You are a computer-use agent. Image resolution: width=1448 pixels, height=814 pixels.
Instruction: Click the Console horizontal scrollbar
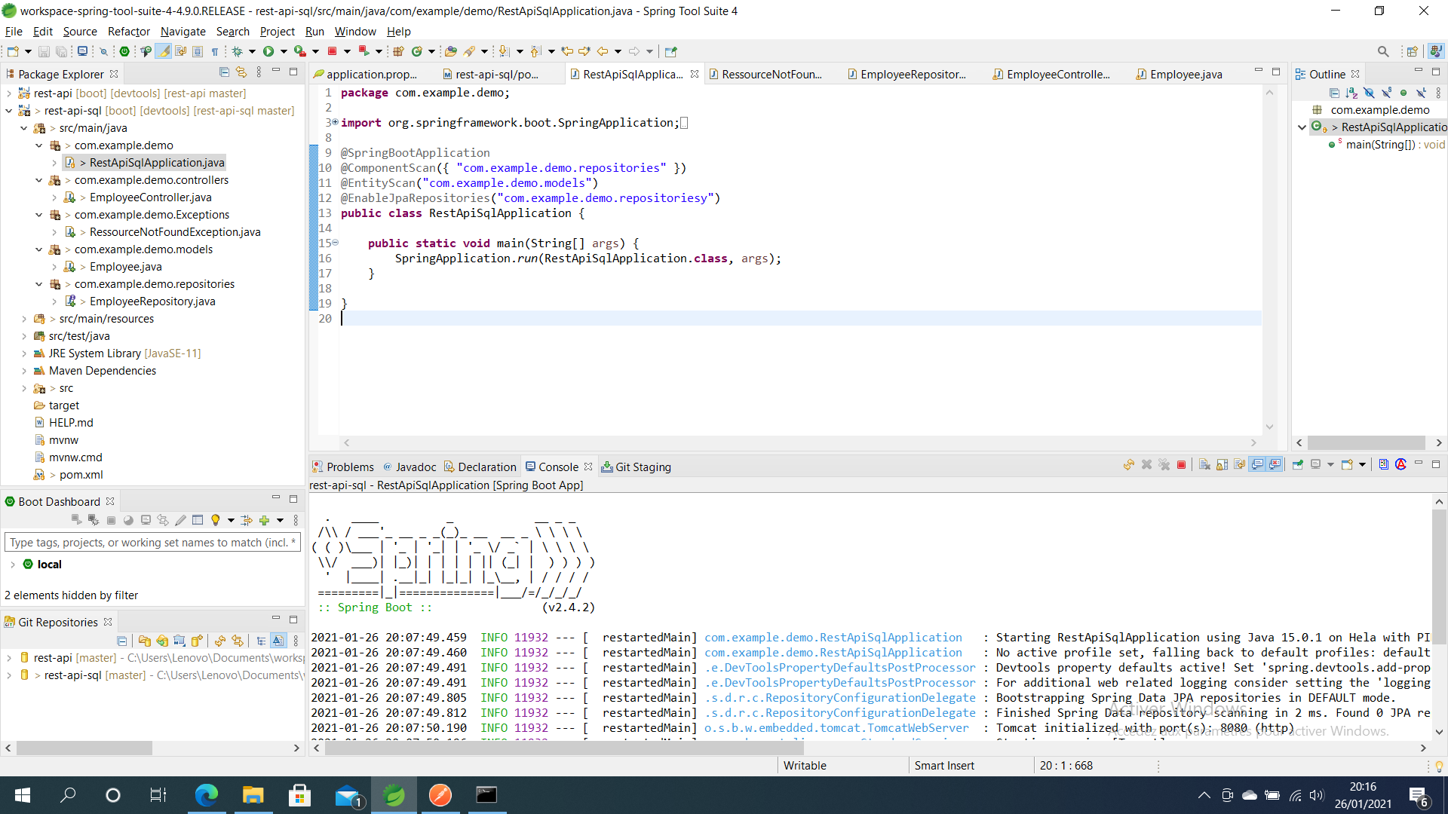click(564, 748)
